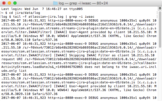Click the last visible log line at bottom
The image size is (162, 101).
(79, 98)
